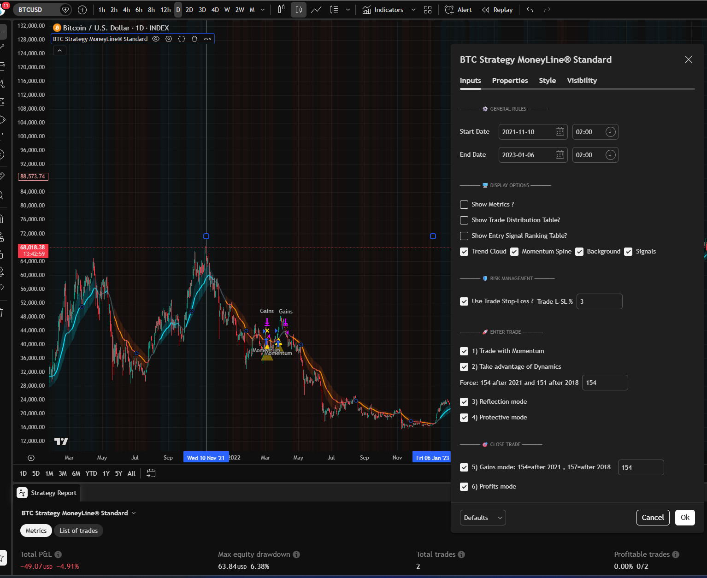This screenshot has height=578, width=707.
Task: Click info icon next to Total P&L
Action: 58,554
